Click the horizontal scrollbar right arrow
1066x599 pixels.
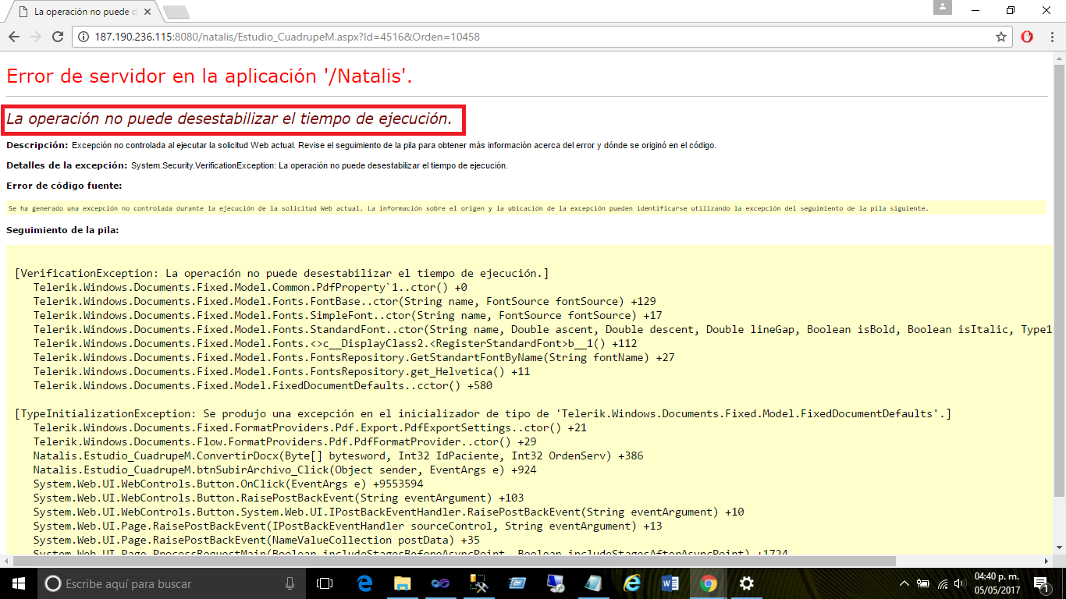[1046, 560]
